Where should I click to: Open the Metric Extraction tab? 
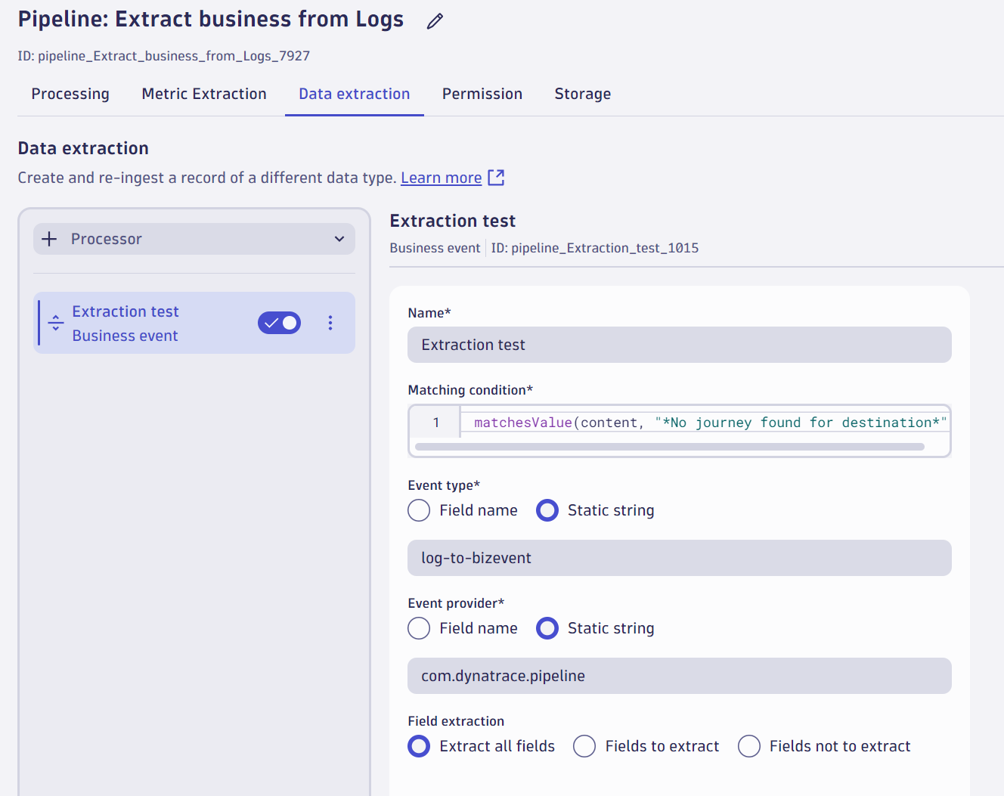[x=203, y=94]
